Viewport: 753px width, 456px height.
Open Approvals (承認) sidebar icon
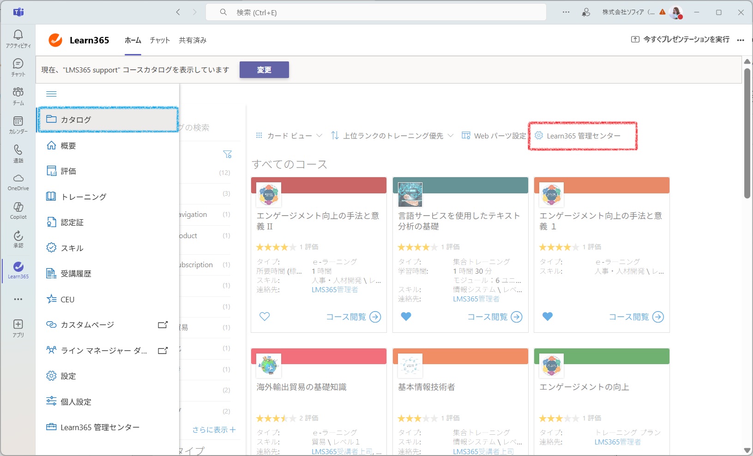(18, 240)
